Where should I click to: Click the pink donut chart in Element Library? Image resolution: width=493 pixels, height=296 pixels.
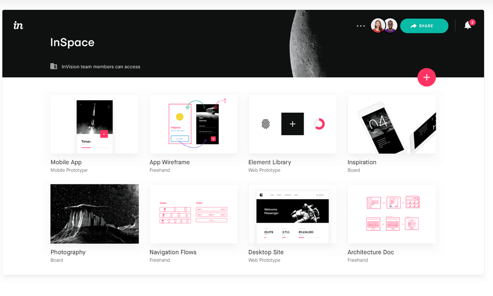[319, 124]
